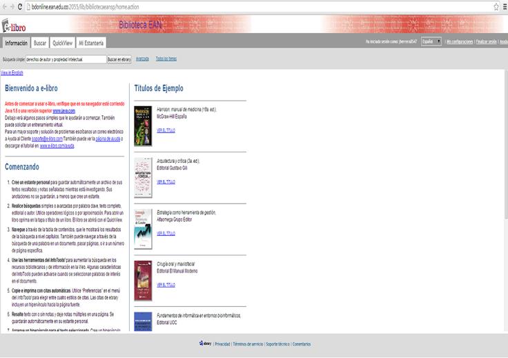Click the browser back arrow
Screen dimensions: 508x358
[3, 6]
